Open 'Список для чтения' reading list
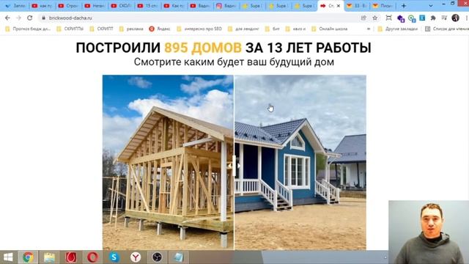The height and width of the screenshot is (264, 469). coord(447,29)
